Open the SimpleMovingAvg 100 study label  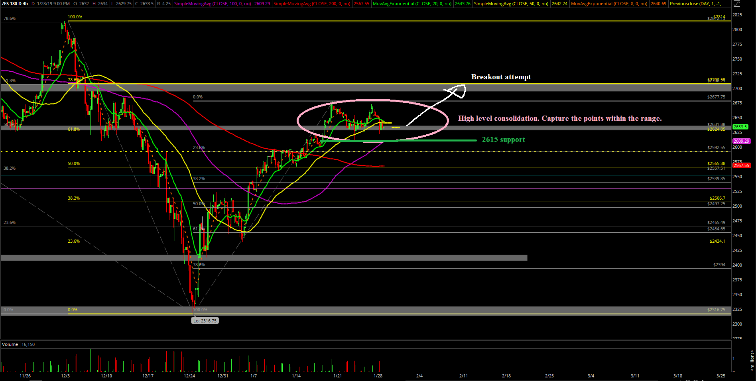coord(213,4)
